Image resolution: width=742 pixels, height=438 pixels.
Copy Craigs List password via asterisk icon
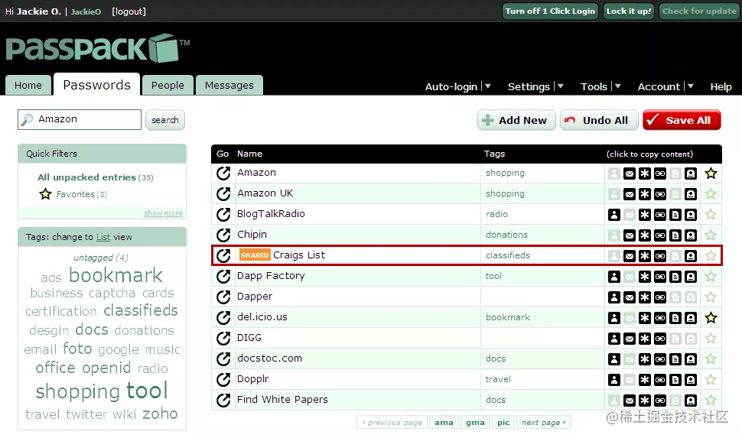[x=645, y=256]
